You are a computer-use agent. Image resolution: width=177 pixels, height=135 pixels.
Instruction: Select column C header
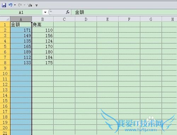tap(64, 19)
